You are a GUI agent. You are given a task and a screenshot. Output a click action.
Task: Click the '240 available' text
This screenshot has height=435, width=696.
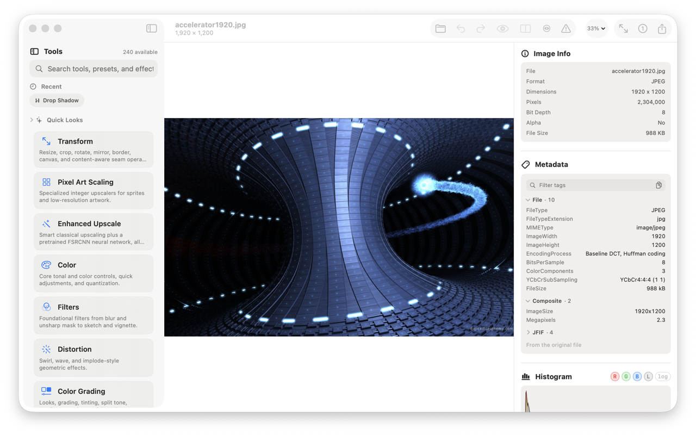click(140, 52)
